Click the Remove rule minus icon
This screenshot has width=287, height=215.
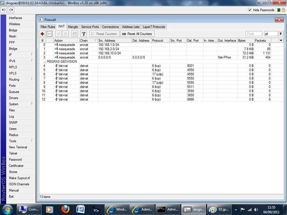pyautogui.click(x=50, y=34)
